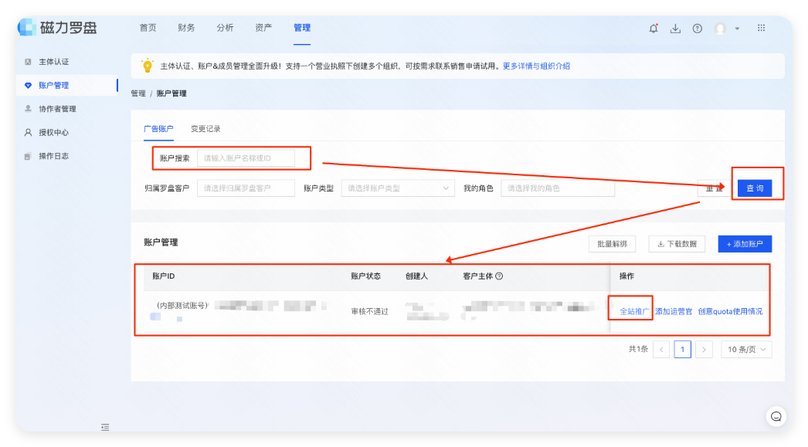Image resolution: width=808 pixels, height=447 pixels.
Task: Open the 我的角色 dropdown
Action: (558, 188)
